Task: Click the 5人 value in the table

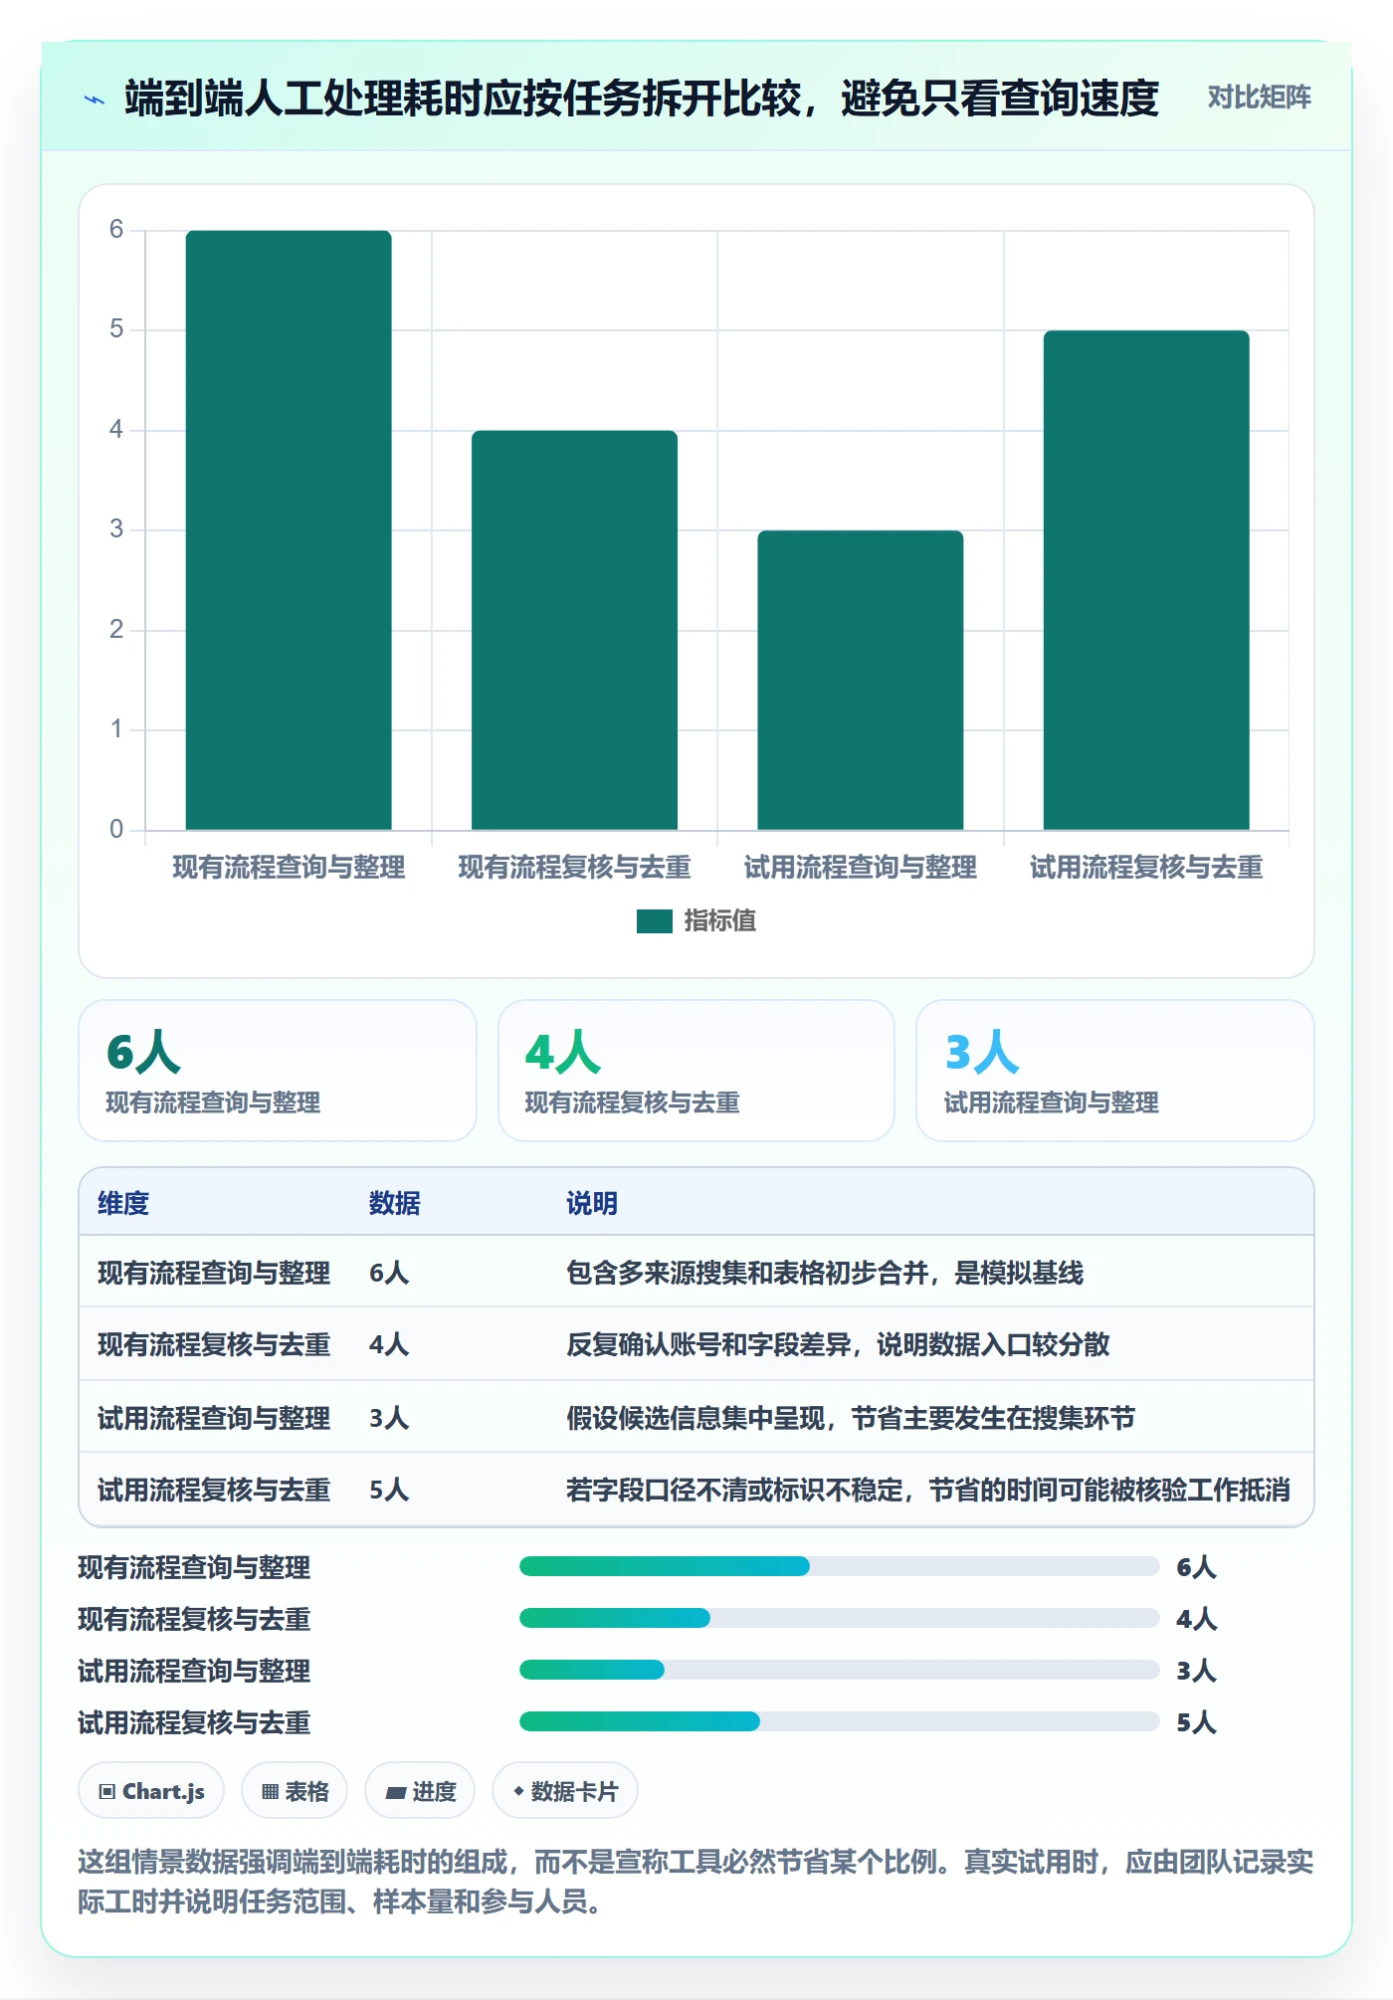Action: [389, 1490]
